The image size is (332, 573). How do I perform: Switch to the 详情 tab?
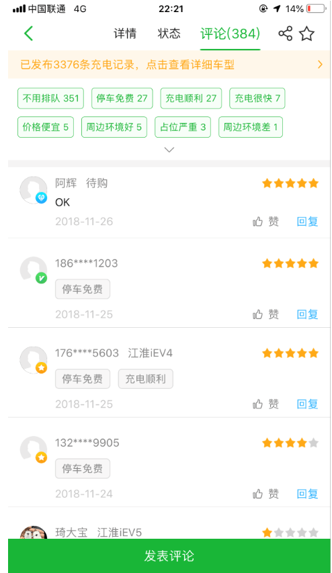(125, 34)
